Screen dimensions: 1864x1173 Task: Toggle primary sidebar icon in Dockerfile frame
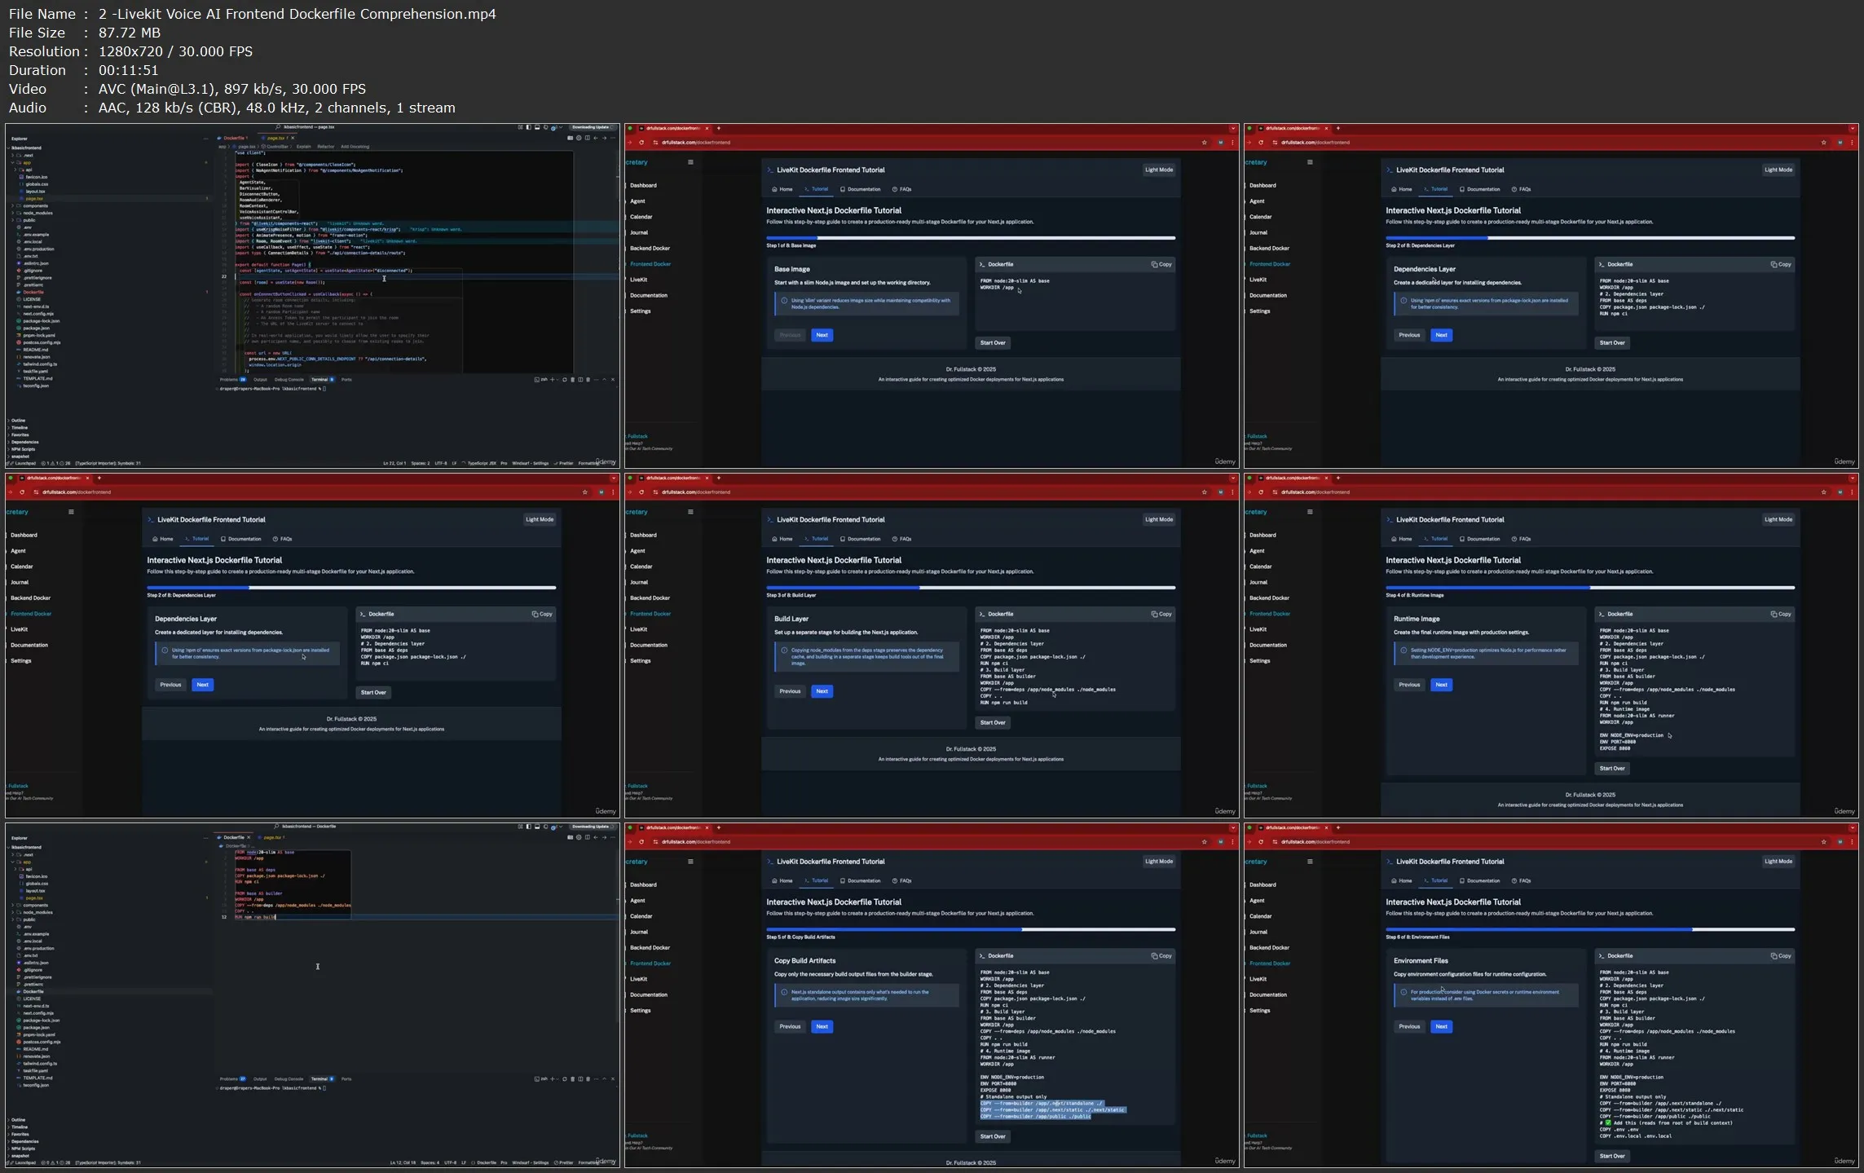528,827
